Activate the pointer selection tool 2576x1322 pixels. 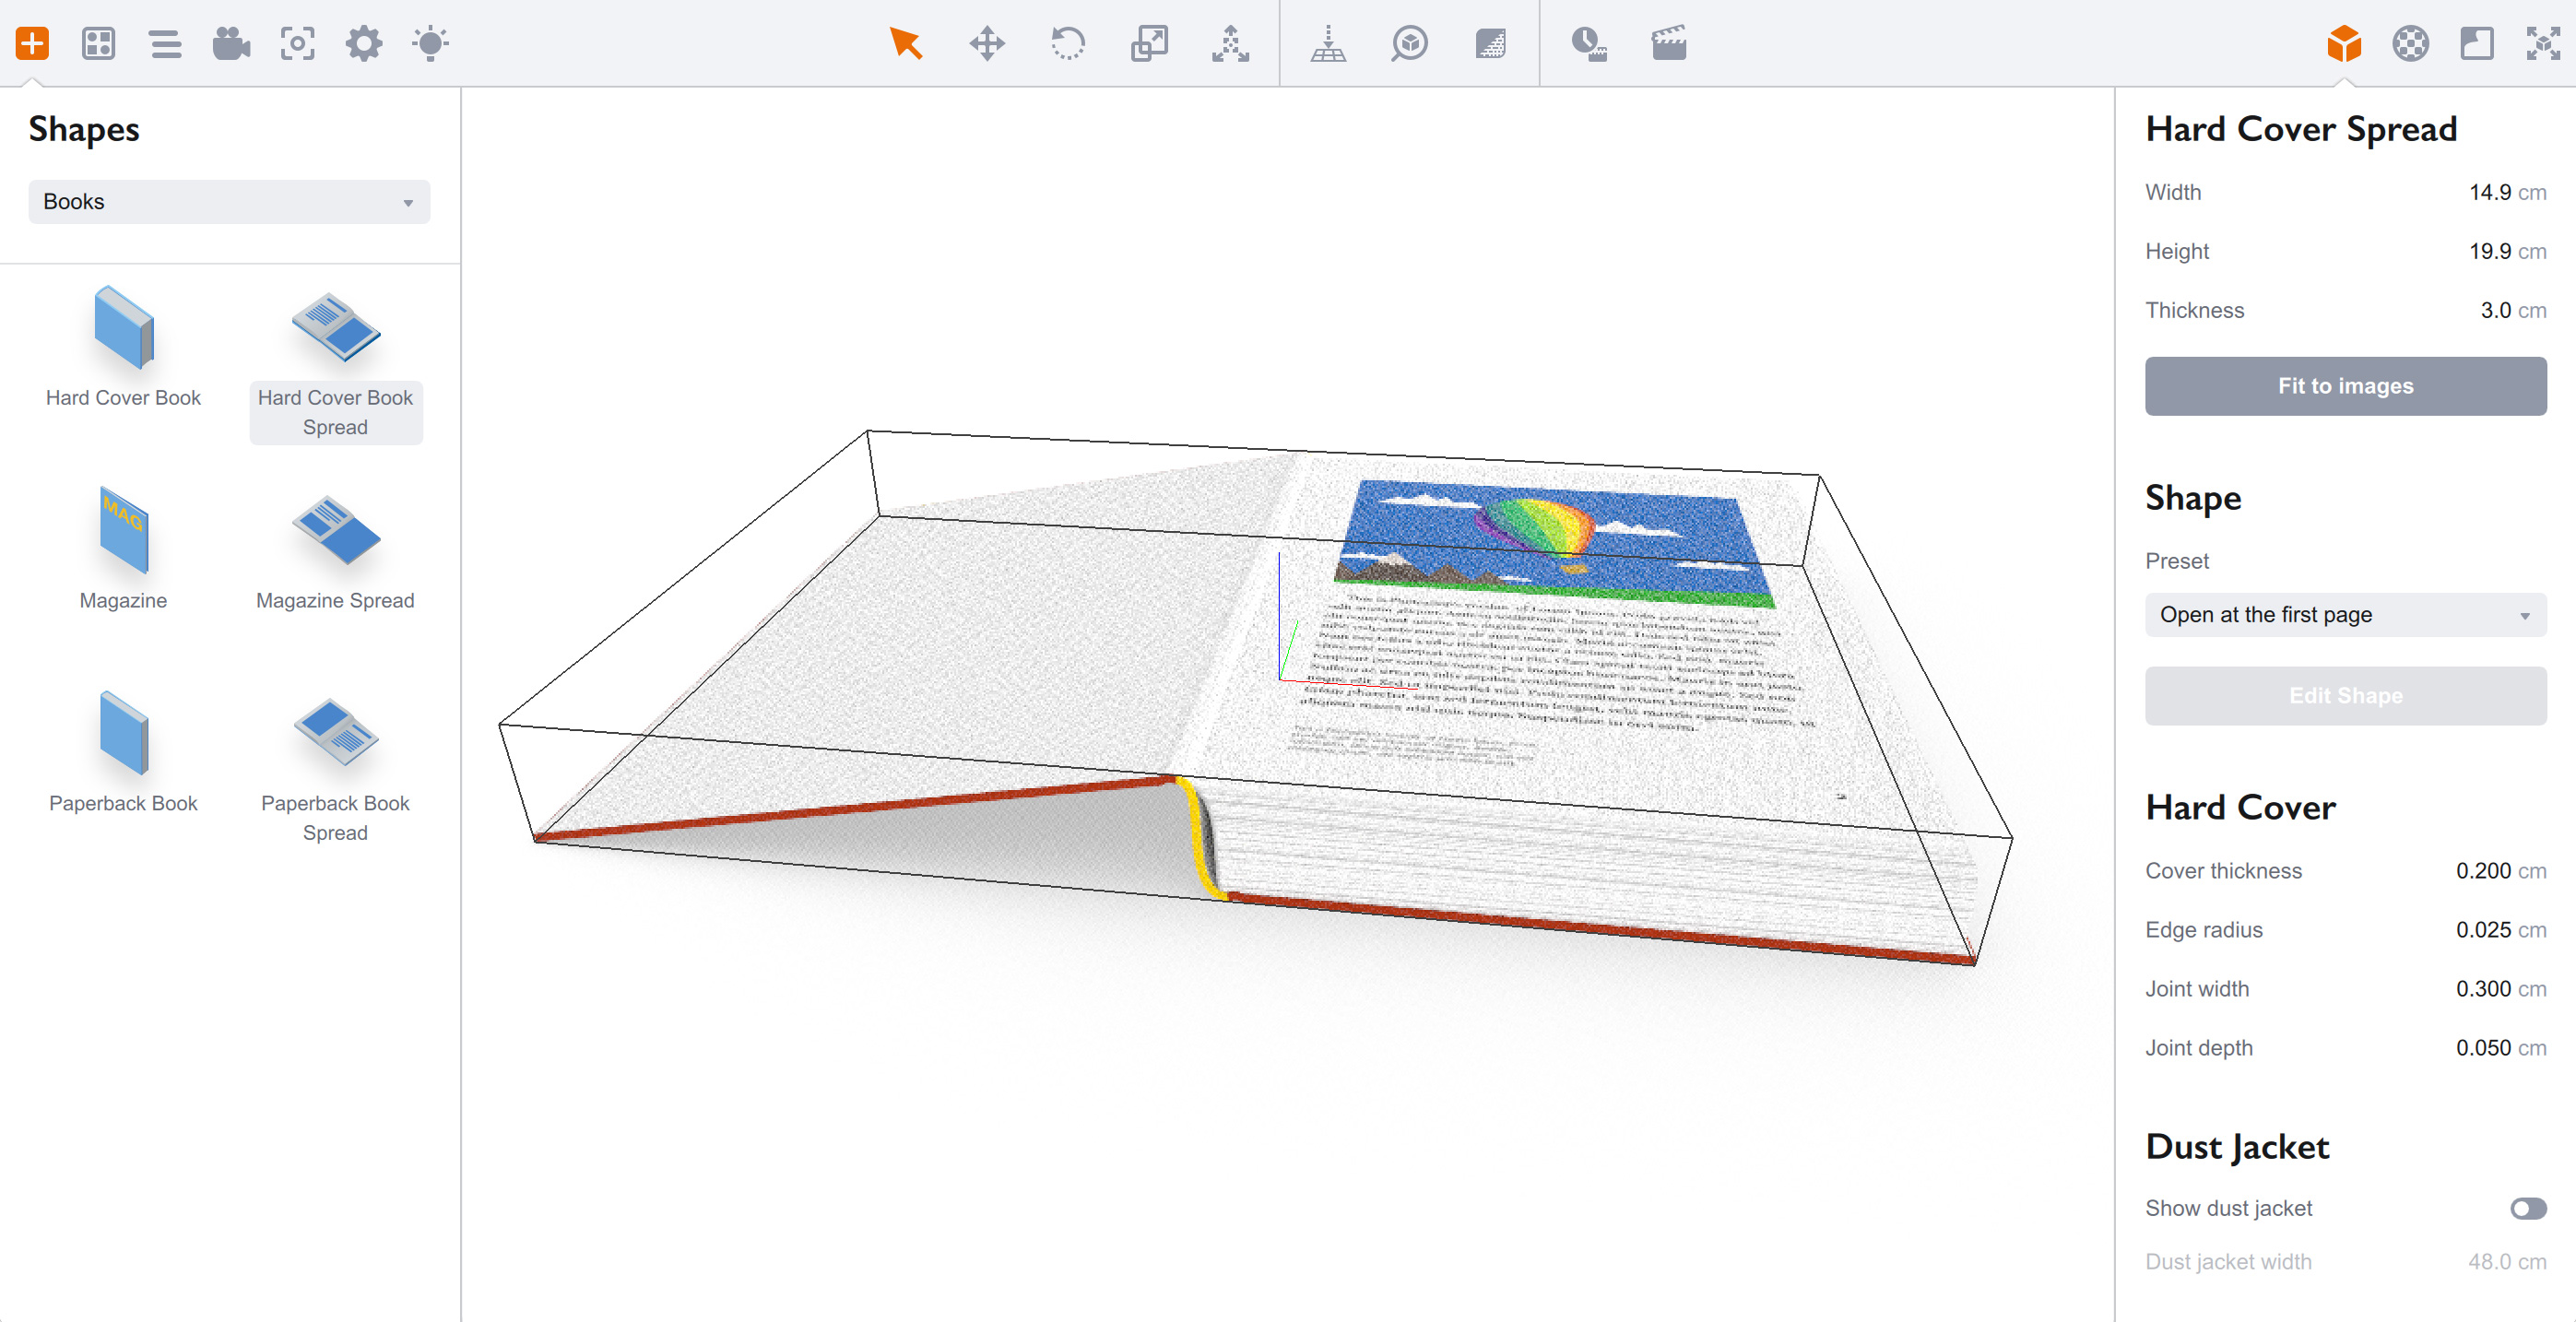pyautogui.click(x=905, y=44)
